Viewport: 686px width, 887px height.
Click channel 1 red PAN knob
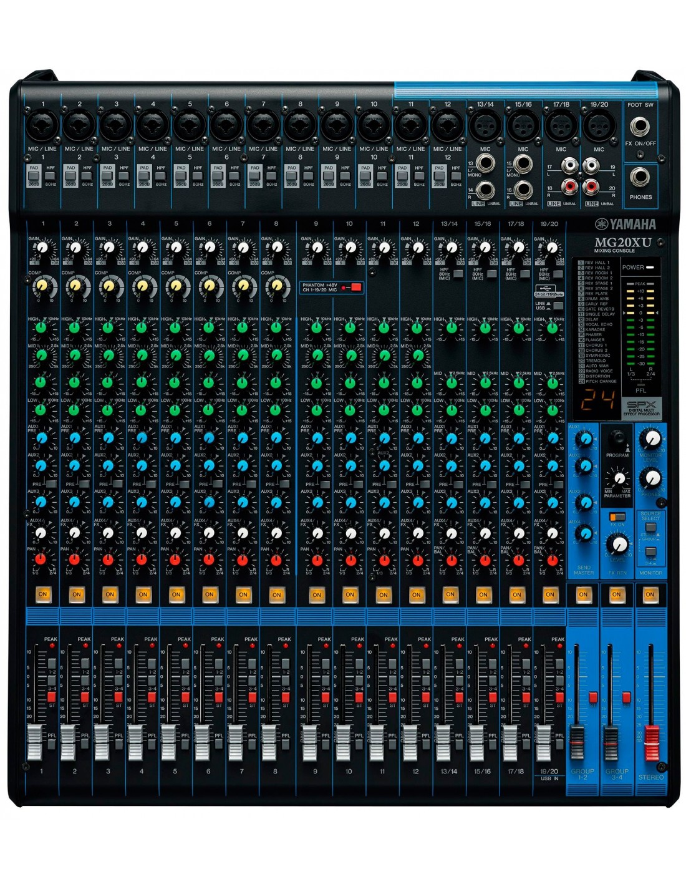[x=41, y=559]
